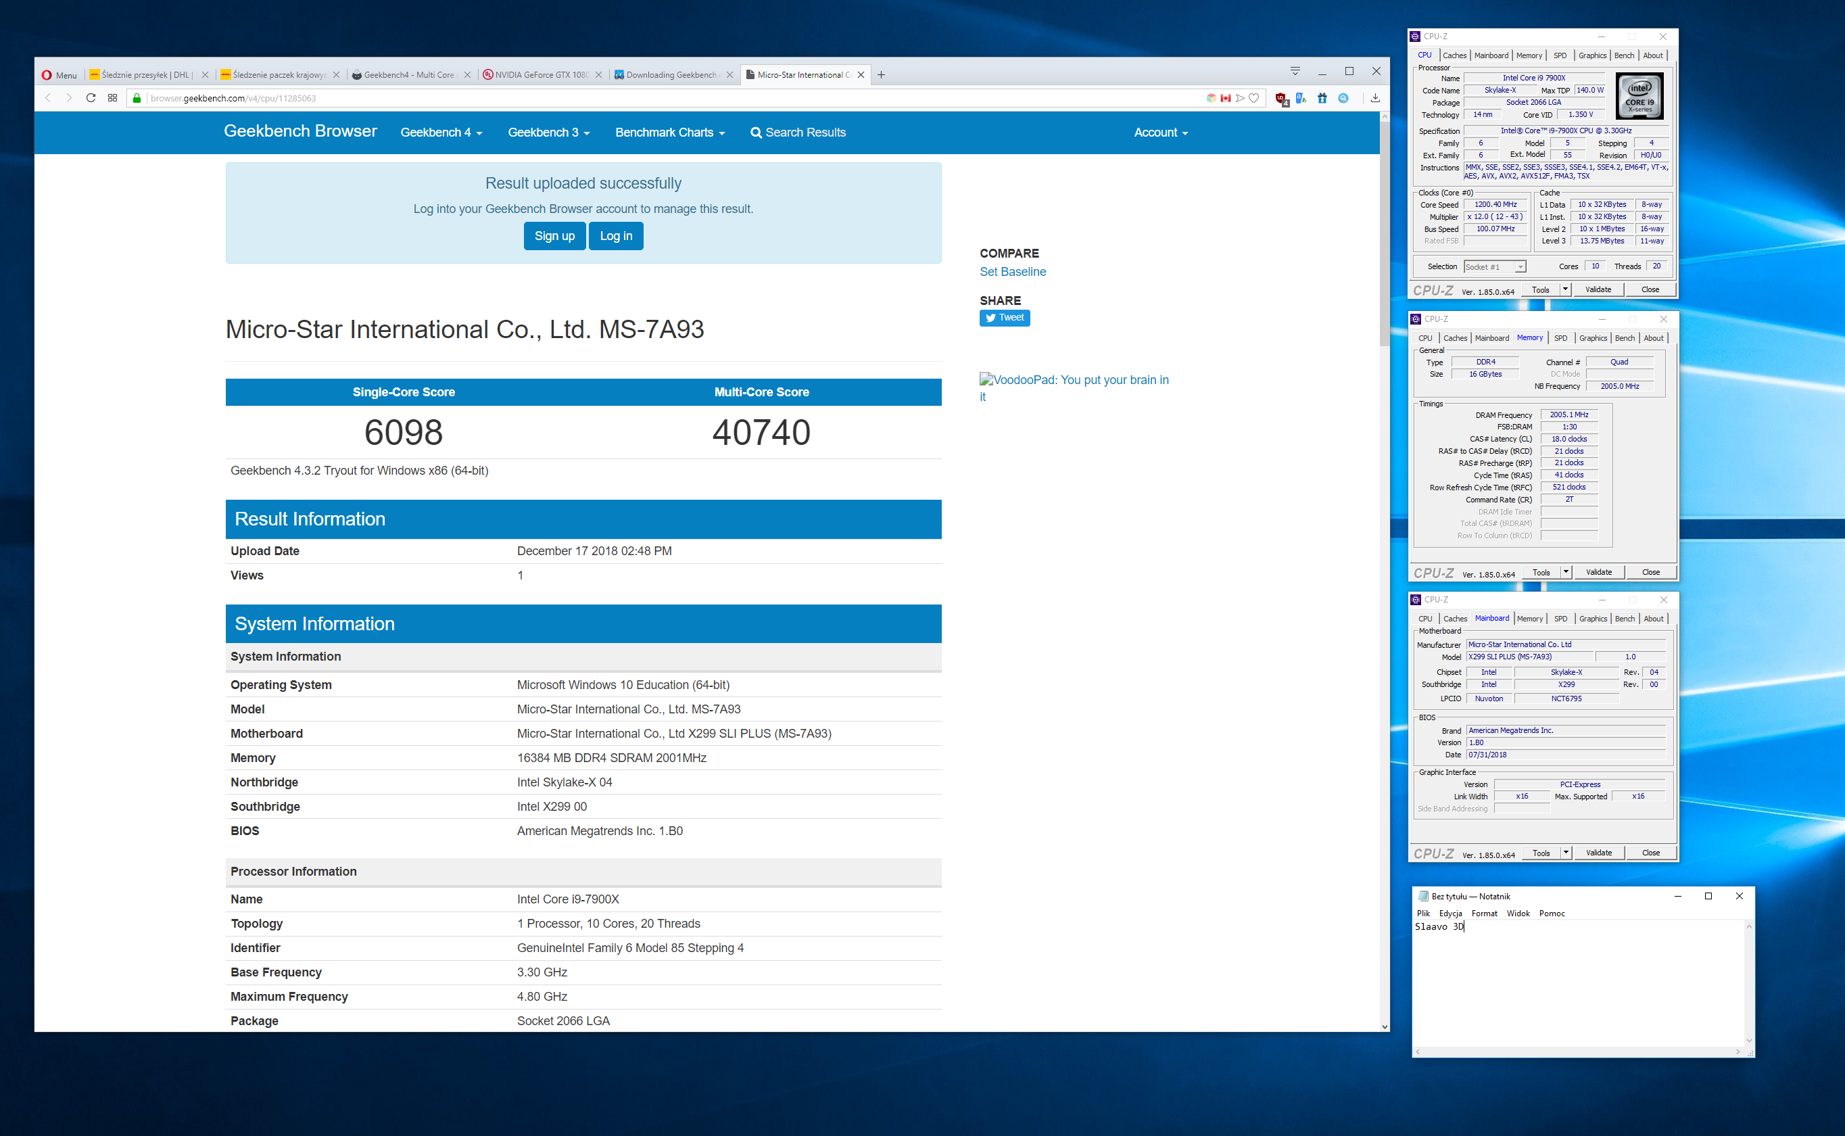
Task: Open Tools dropdown arrow in top CPU-Z window
Action: [1565, 289]
